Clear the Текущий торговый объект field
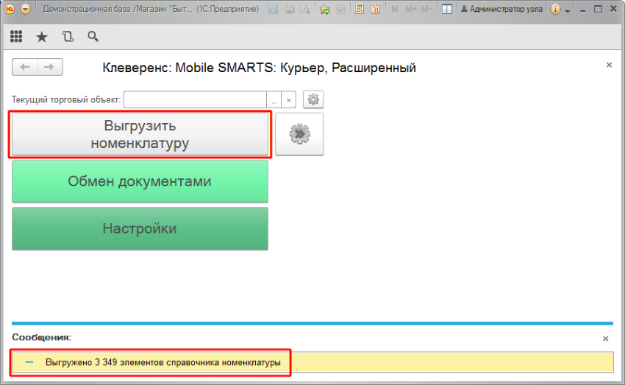The width and height of the screenshot is (625, 385). [x=288, y=99]
